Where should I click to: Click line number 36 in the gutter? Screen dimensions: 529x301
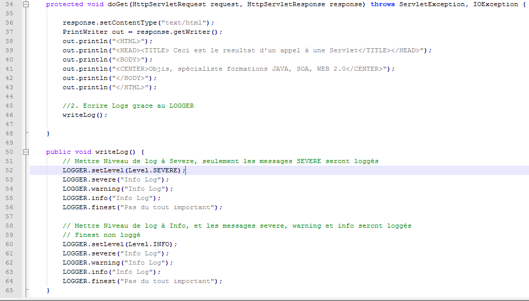pos(10,23)
